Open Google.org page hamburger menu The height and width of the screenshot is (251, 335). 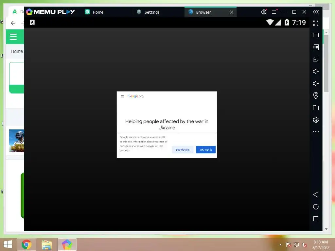coord(122,96)
